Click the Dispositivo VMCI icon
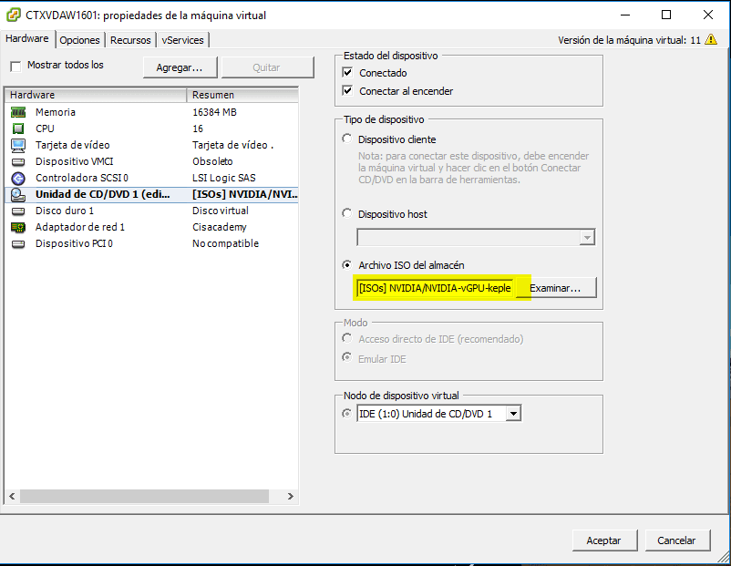 tap(18, 161)
